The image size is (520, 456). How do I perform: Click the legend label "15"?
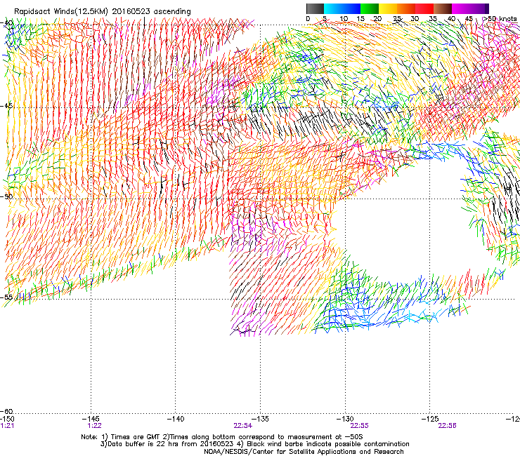click(360, 19)
